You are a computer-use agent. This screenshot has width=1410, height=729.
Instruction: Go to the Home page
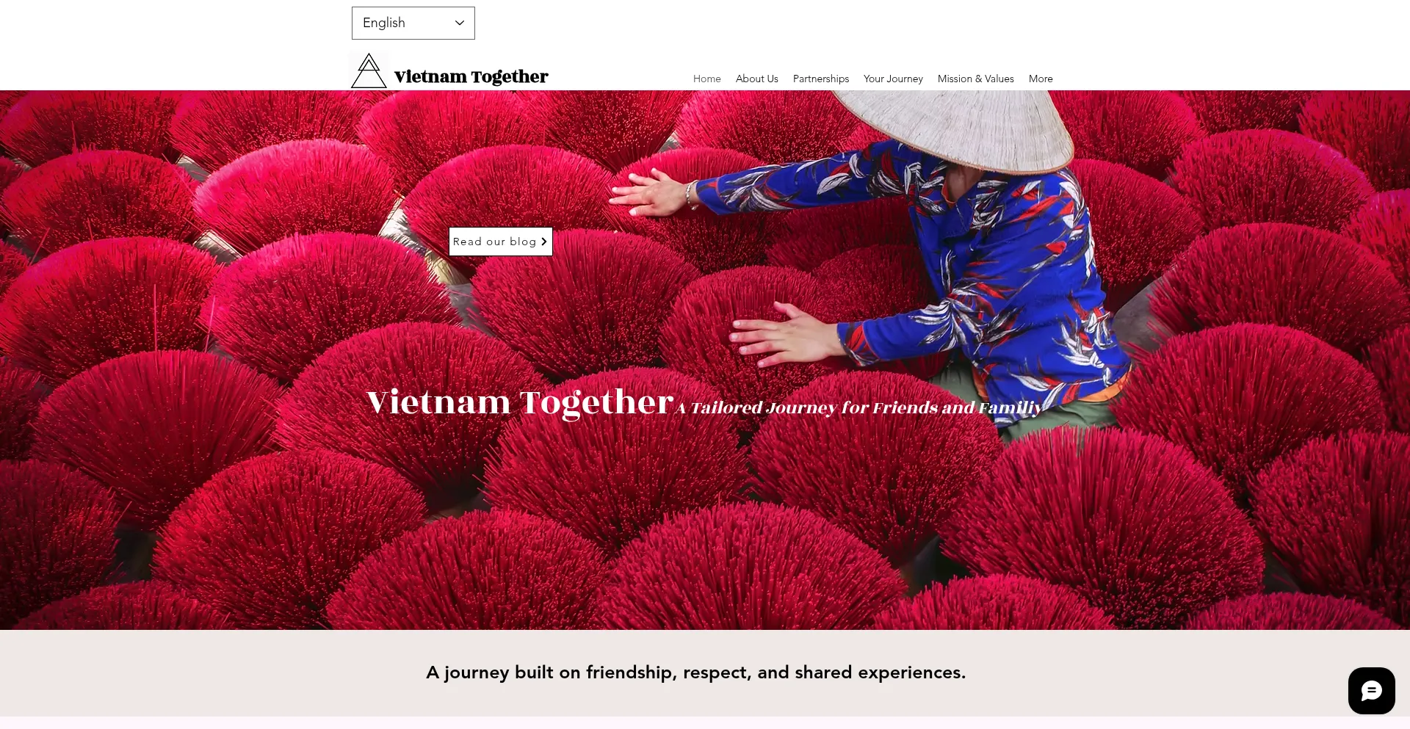point(706,79)
